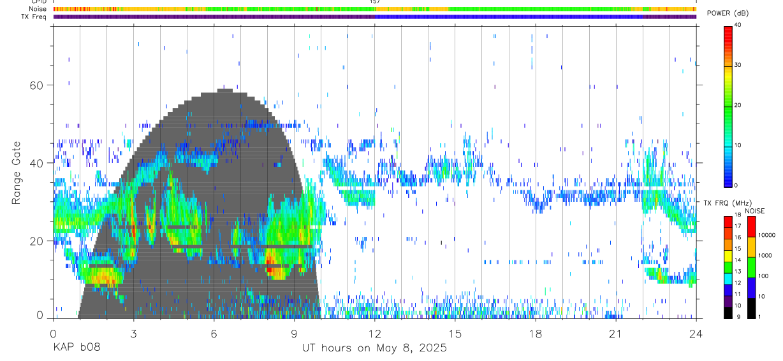This screenshot has width=783, height=361.
Task: Pick the cyan swatch in the TX FRQ legend
Action: 728,278
